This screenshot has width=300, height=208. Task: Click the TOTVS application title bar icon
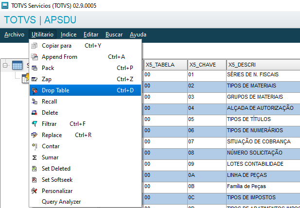(x=5, y=5)
